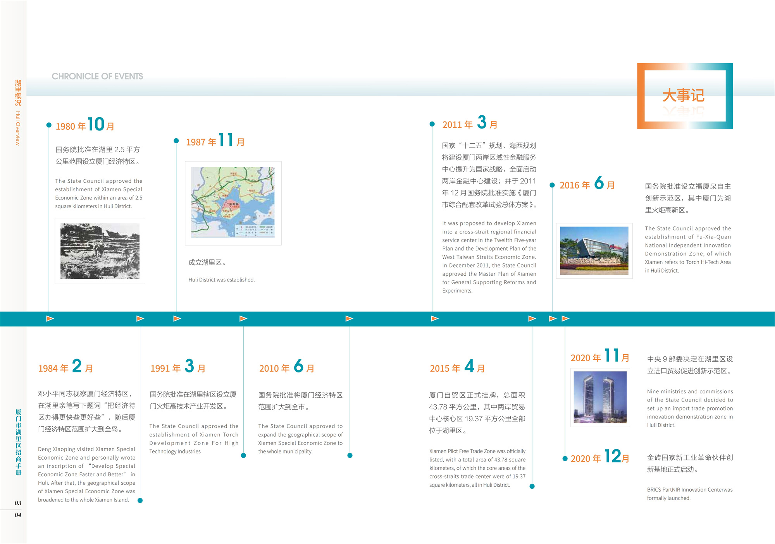775x544 pixels.
Task: Click the BRICS PartNIR Innovation Center text
Action: point(690,494)
